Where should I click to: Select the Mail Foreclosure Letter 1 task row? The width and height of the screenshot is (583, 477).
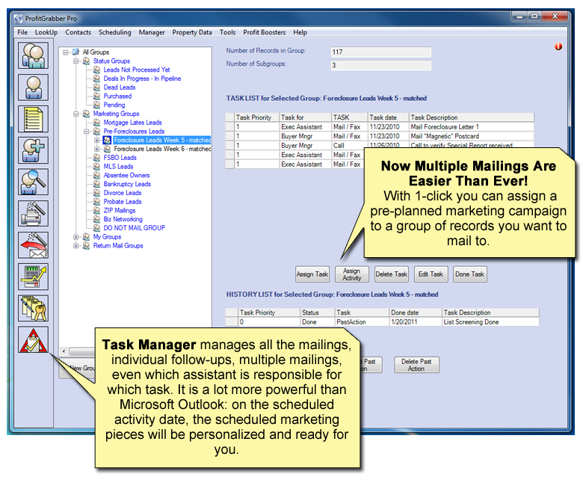tap(380, 127)
